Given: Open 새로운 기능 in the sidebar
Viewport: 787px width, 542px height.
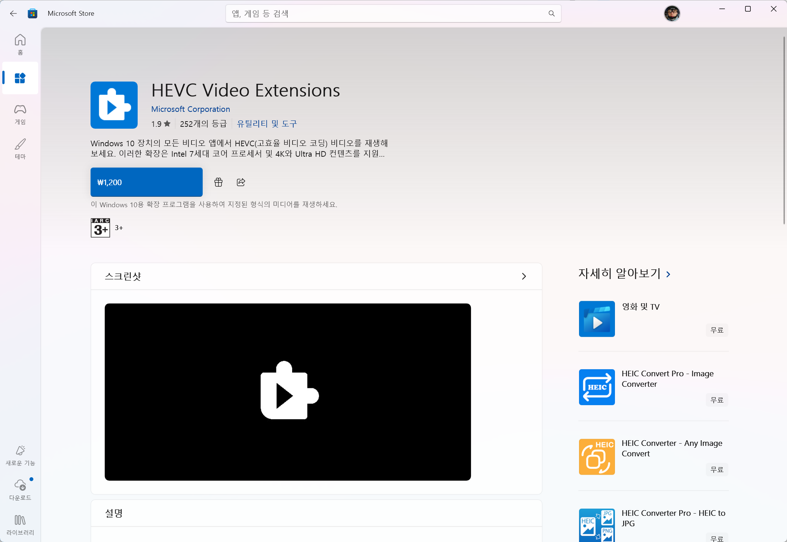Looking at the screenshot, I should [x=20, y=455].
